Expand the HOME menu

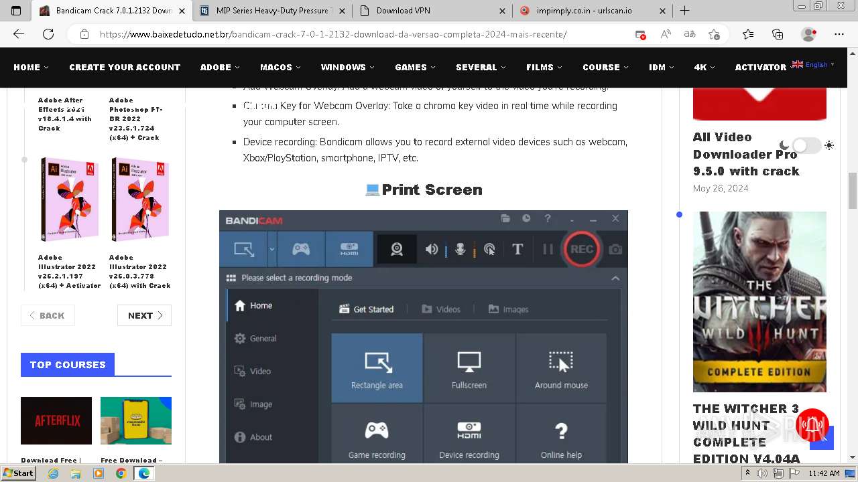pyautogui.click(x=31, y=67)
